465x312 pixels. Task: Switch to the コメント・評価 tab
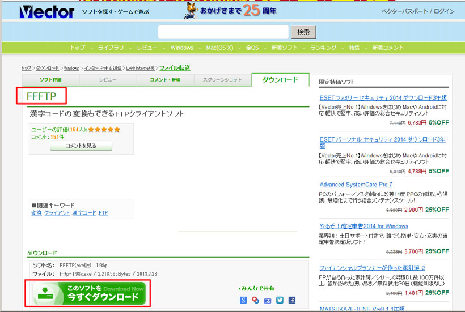[165, 80]
